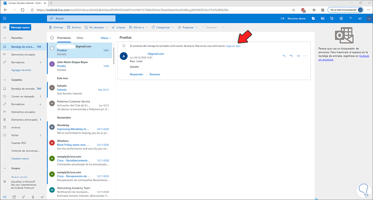Add page to favorites star icon

pyautogui.click(x=293, y=10)
